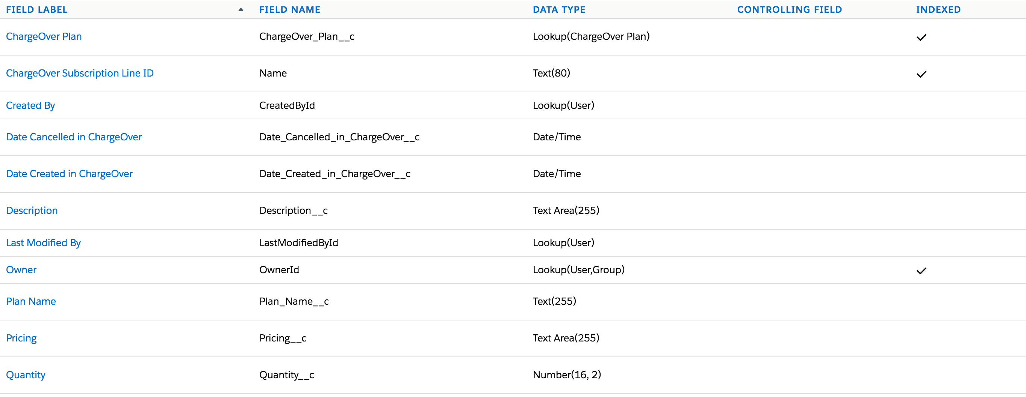Click the indexed checkmark for Name field
1026x397 pixels.
(921, 74)
